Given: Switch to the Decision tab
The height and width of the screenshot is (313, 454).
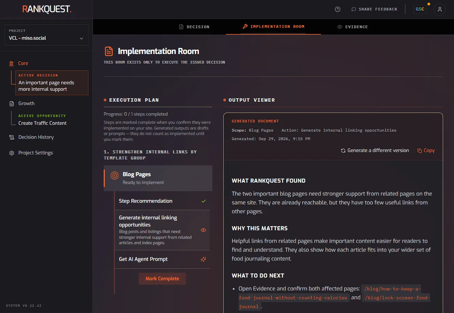Looking at the screenshot, I should click(x=194, y=27).
